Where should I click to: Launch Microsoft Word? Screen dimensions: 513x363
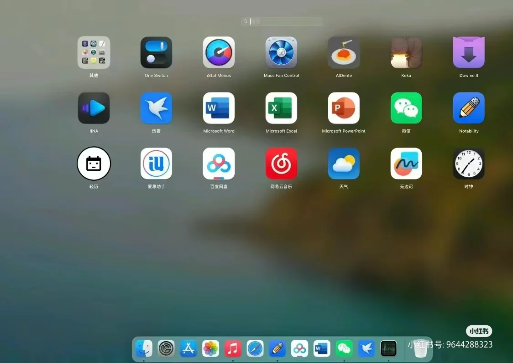(219, 108)
